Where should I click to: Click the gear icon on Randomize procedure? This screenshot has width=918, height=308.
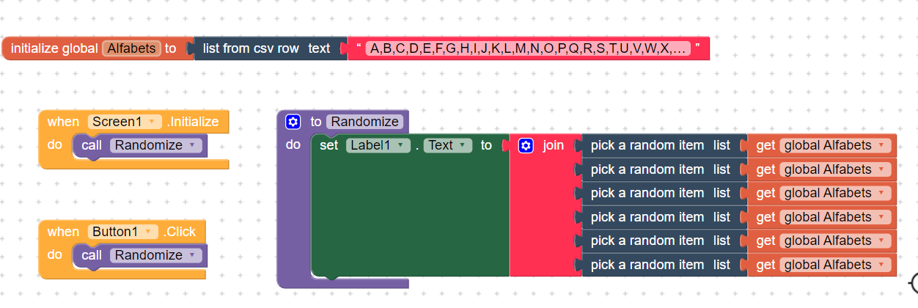(x=293, y=122)
